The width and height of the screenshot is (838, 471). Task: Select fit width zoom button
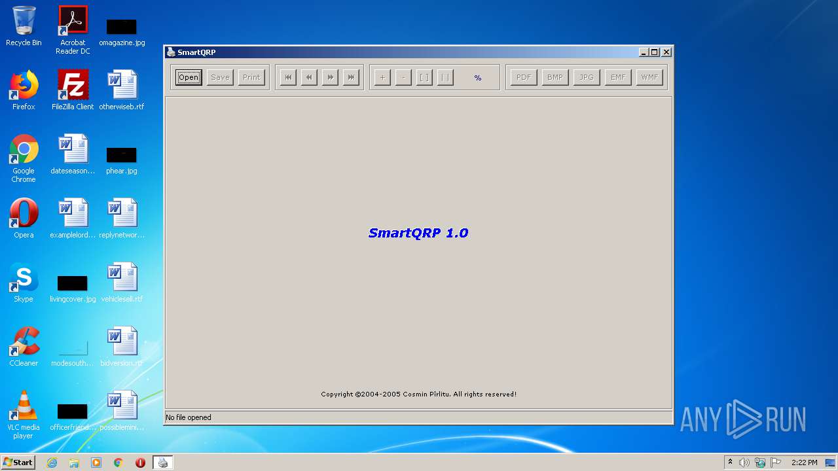(x=445, y=77)
